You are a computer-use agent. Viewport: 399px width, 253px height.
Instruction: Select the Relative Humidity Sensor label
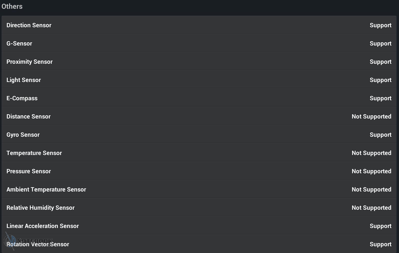click(40, 208)
